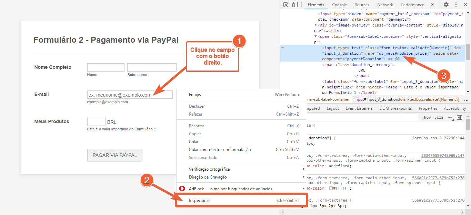471x215 pixels.
Task: Toggle the device toolbar icon
Action: [295, 5]
